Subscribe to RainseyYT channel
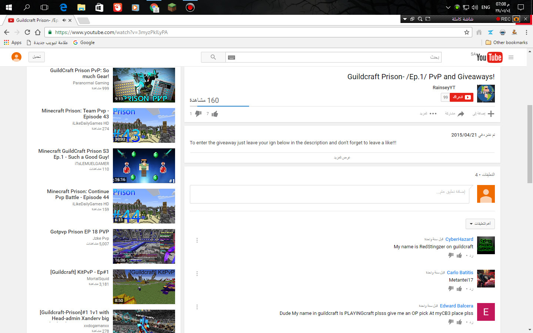The width and height of the screenshot is (533, 333). [x=462, y=97]
